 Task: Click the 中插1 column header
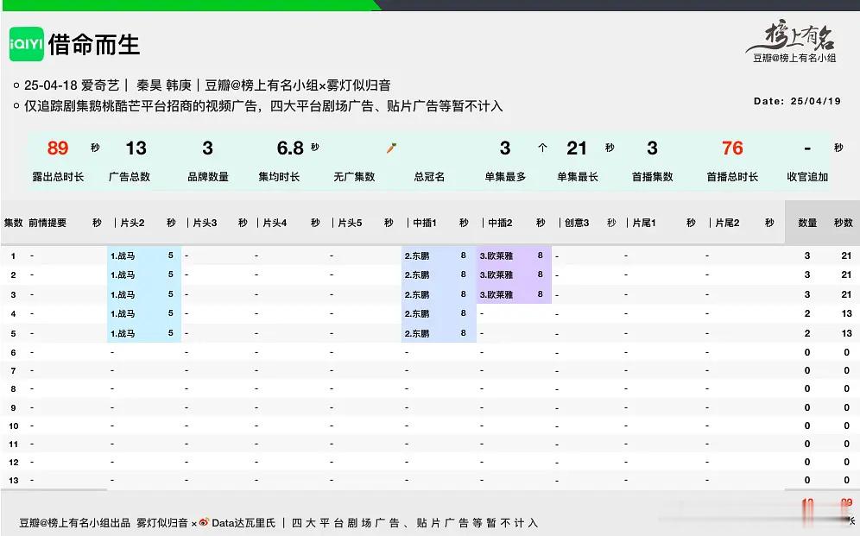click(x=425, y=223)
